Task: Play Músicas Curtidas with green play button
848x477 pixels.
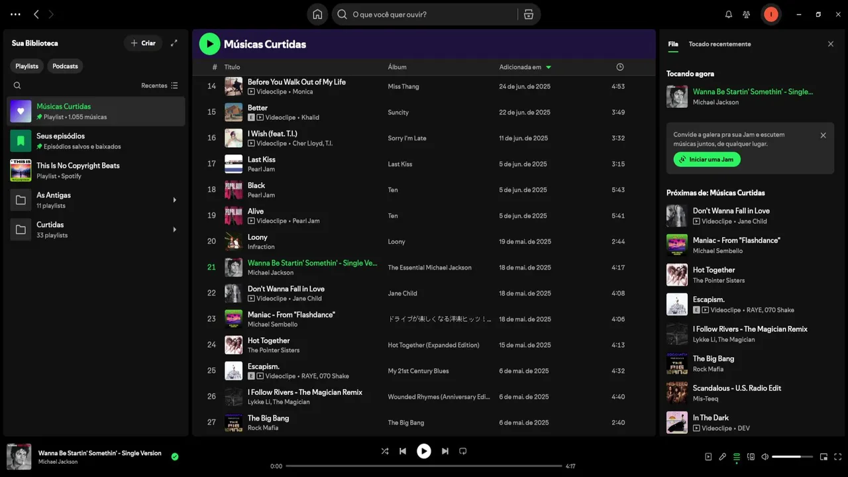Action: pyautogui.click(x=209, y=44)
